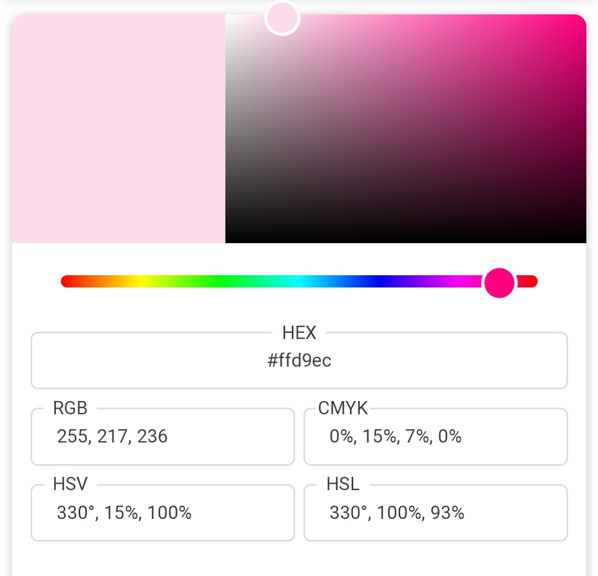598x576 pixels.
Task: Select the CMYK value input field
Action: click(x=435, y=437)
